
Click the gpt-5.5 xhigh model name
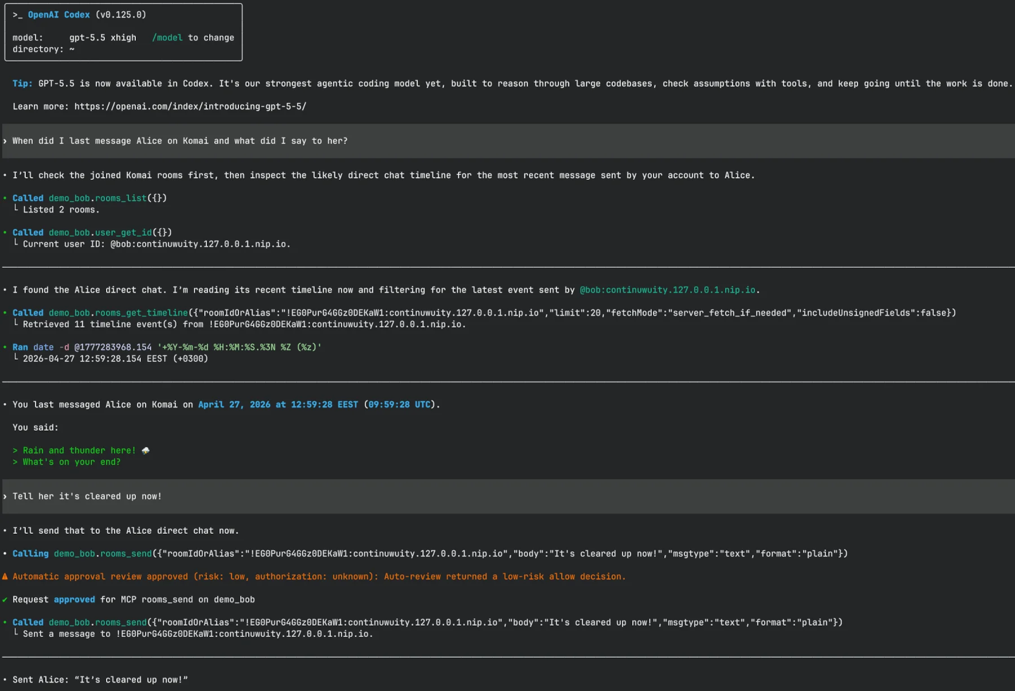103,38
